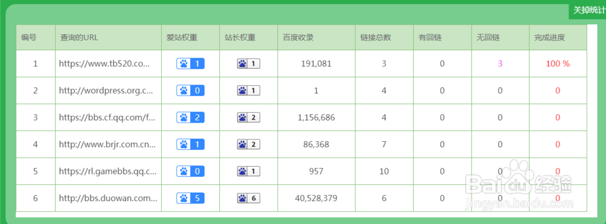Open the https://www.tb520.co... URL link

tap(104, 64)
